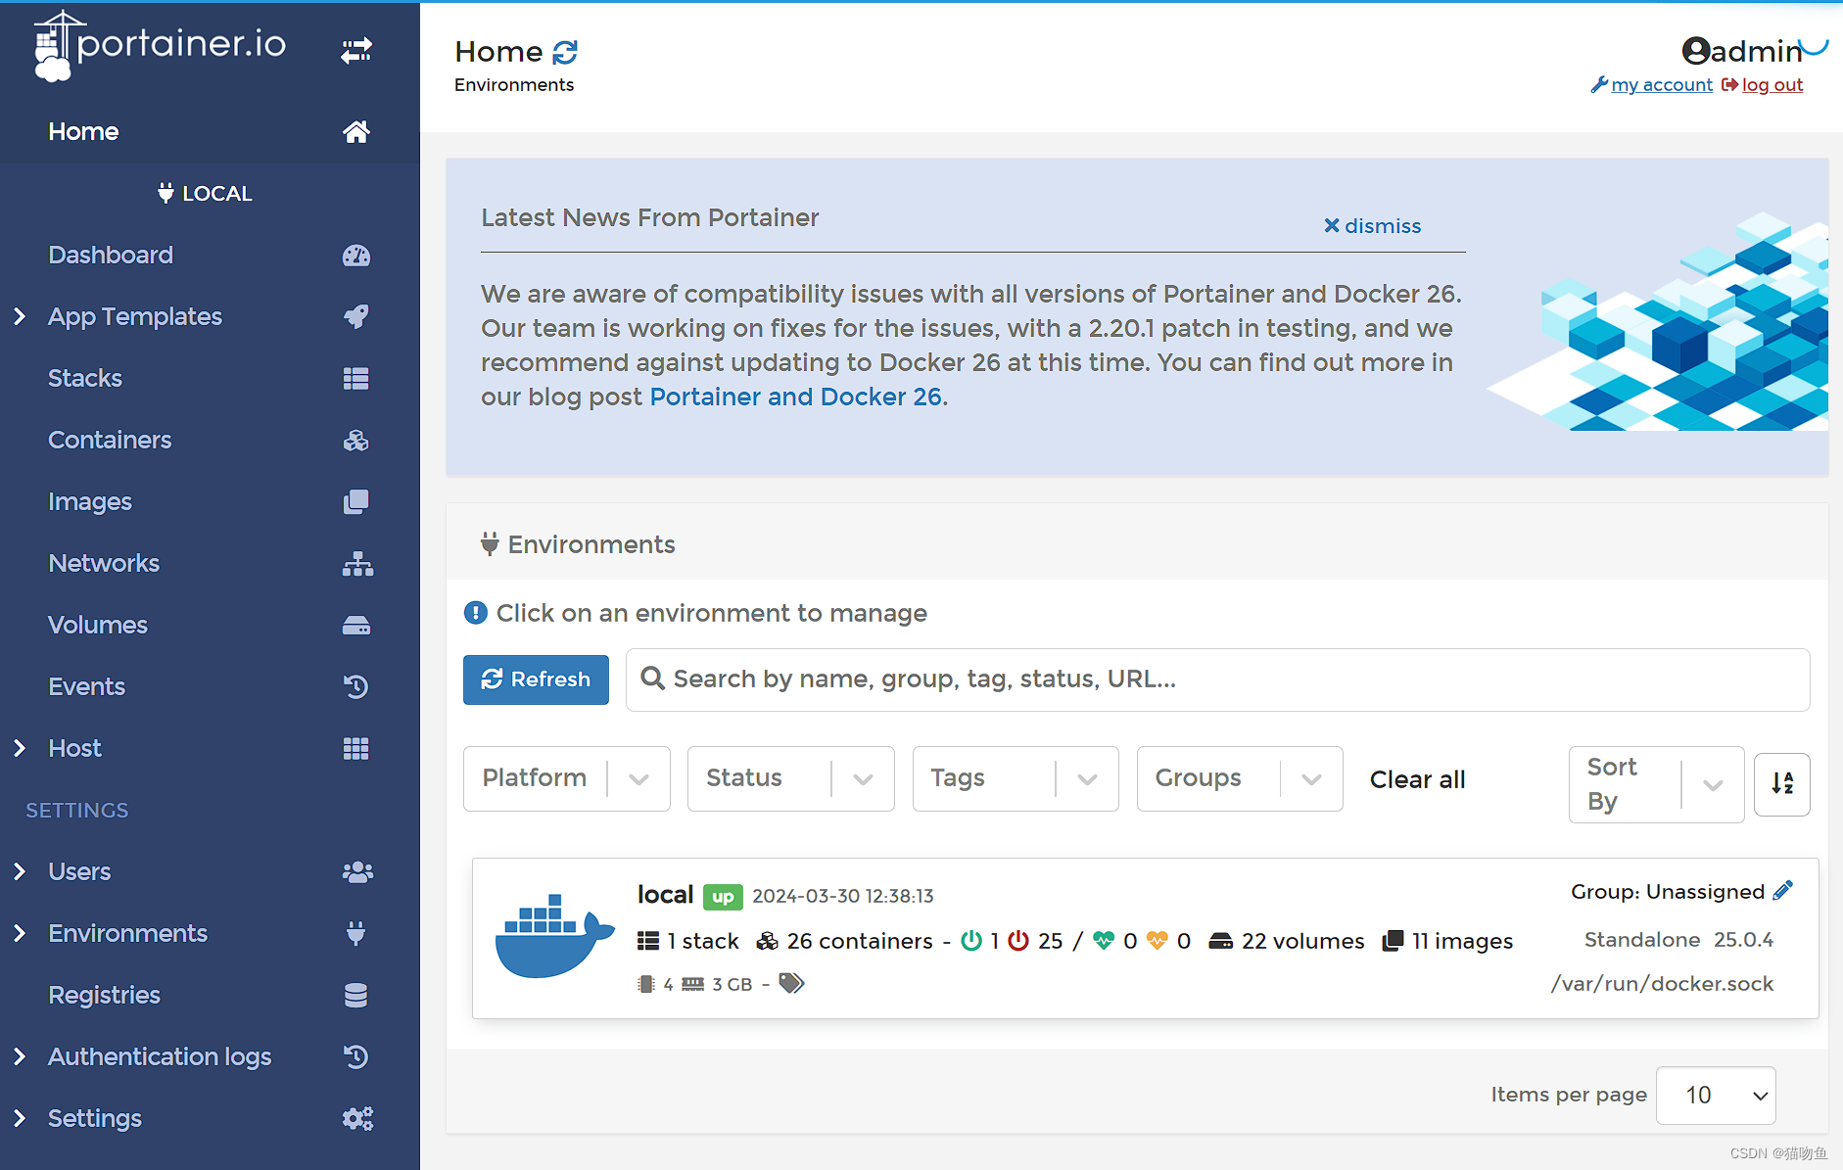Screen dimensions: 1843x1170
Task: Click Events in the sidebar
Action: pyautogui.click(x=86, y=686)
